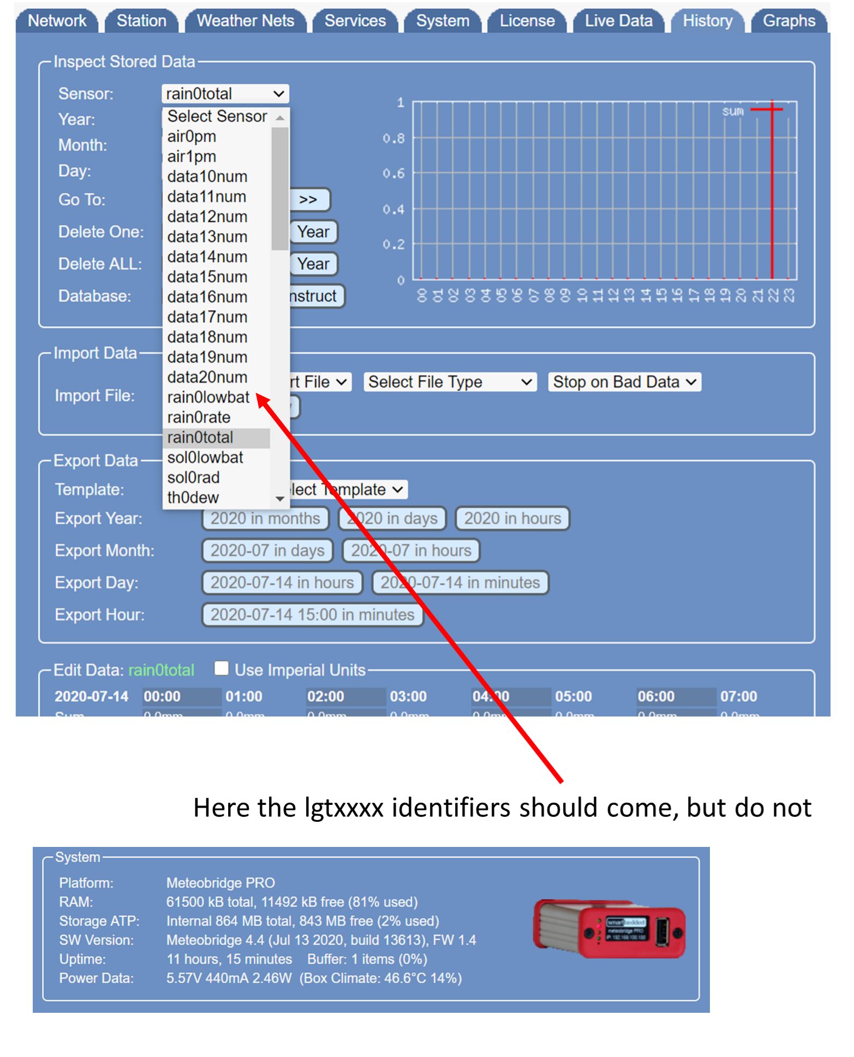
Task: Click Delete ALL Year button
Action: point(313,264)
